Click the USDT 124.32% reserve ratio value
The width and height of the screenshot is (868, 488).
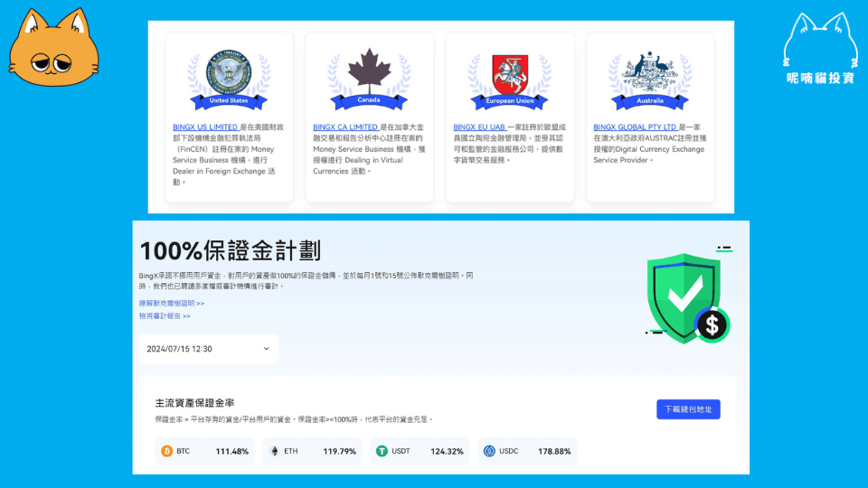click(447, 452)
